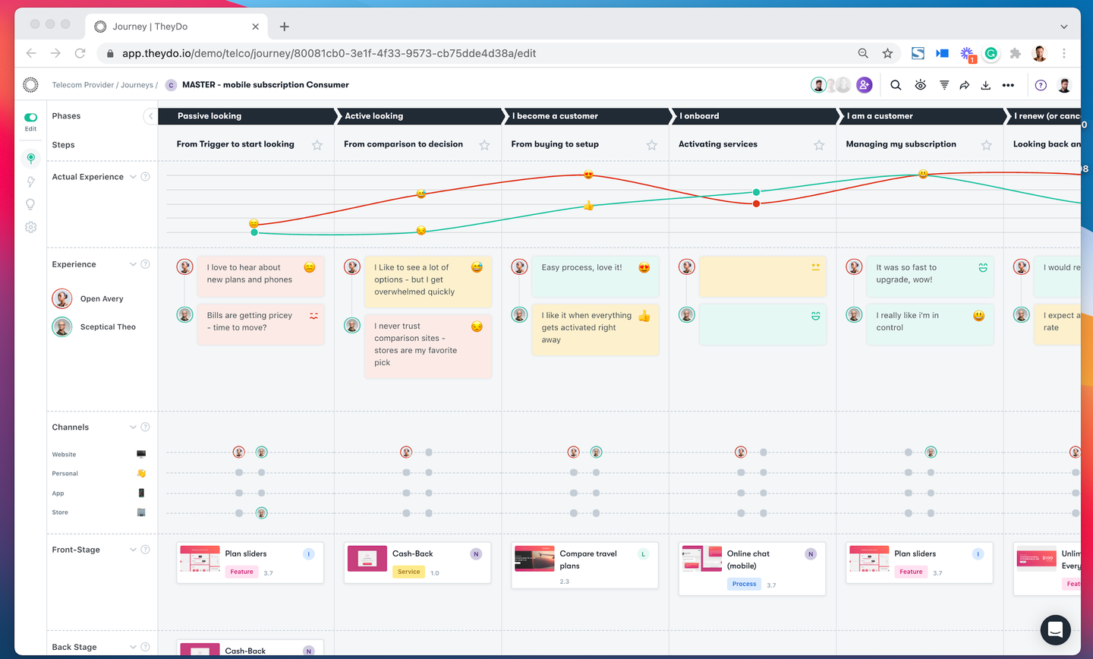The height and width of the screenshot is (659, 1093).
Task: Open more options via the ellipsis icon
Action: click(x=1008, y=85)
